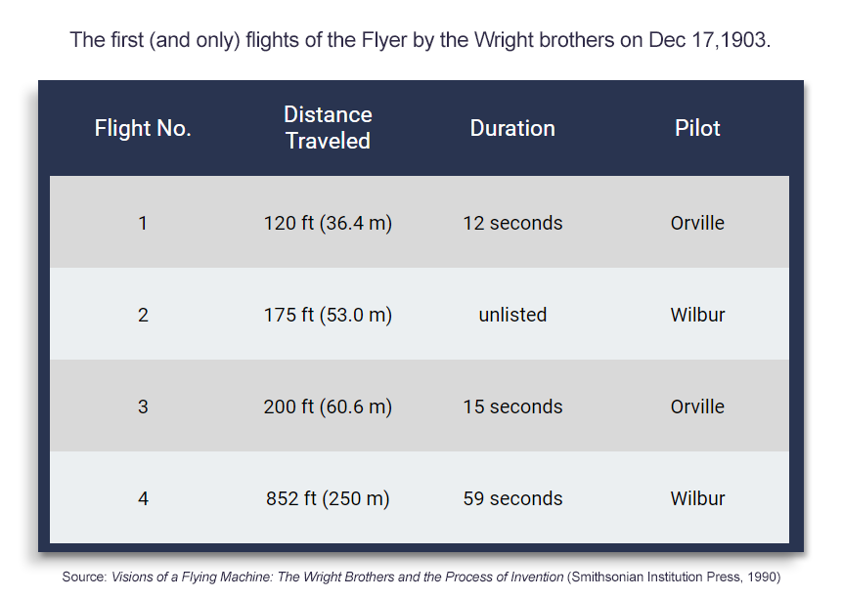Select flight number 3 cell
The image size is (842, 599).
point(143,406)
